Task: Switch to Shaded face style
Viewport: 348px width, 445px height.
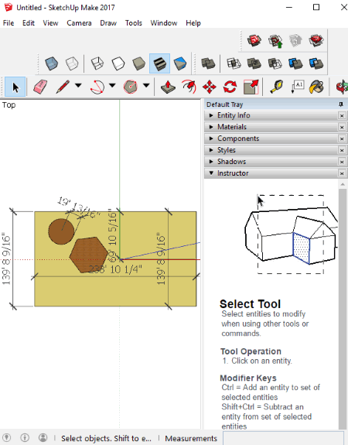Action: pyautogui.click(x=138, y=63)
